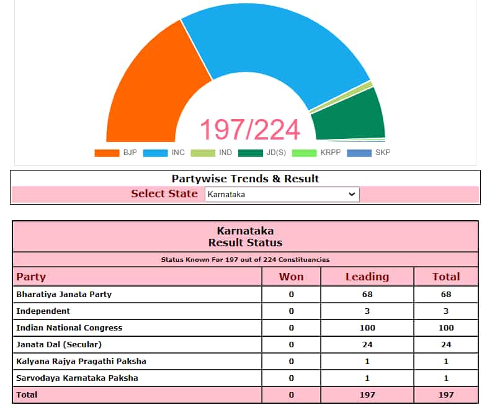Click the IND light green legend swatch

pyautogui.click(x=203, y=153)
